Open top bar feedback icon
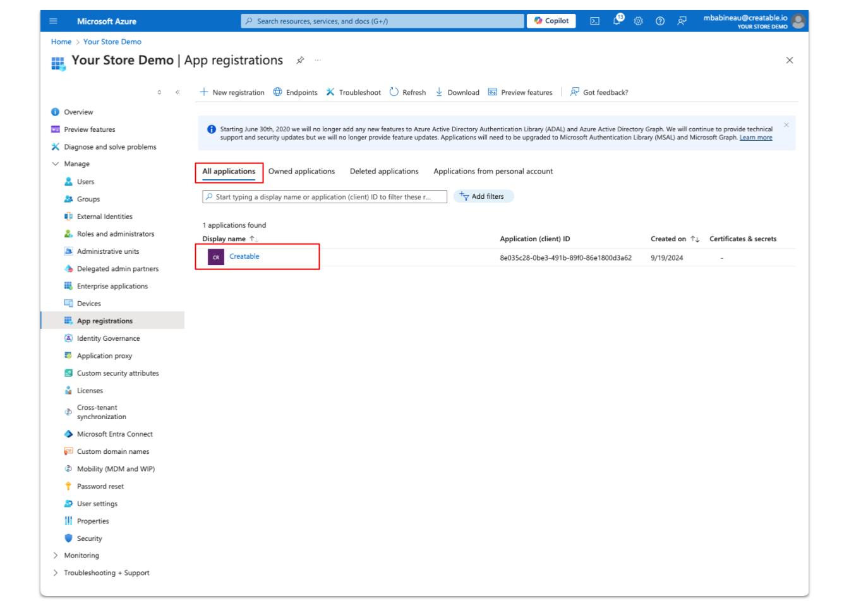This screenshot has height=606, width=849. [x=682, y=21]
